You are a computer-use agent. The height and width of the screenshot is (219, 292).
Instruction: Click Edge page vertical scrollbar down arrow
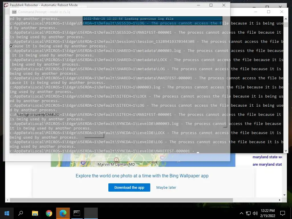click(x=284, y=195)
